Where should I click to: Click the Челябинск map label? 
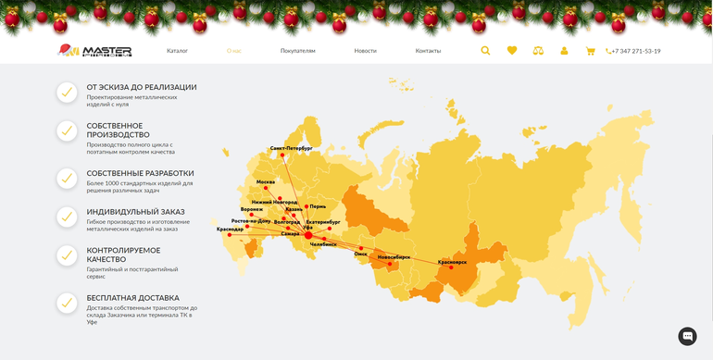coord(323,244)
